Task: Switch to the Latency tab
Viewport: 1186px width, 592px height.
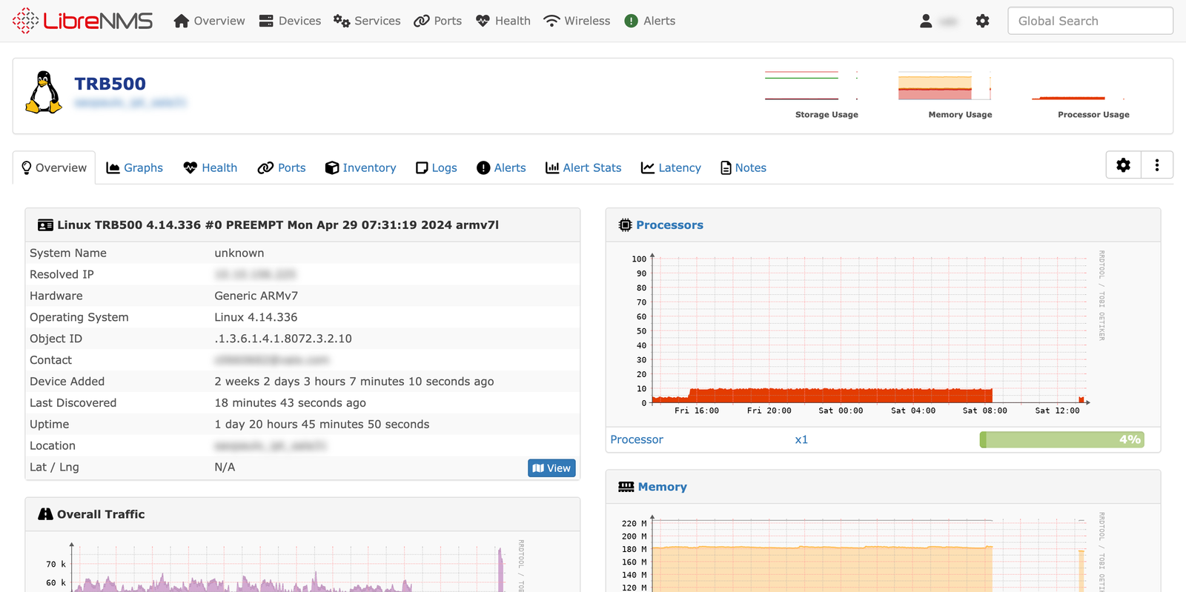Action: (671, 167)
